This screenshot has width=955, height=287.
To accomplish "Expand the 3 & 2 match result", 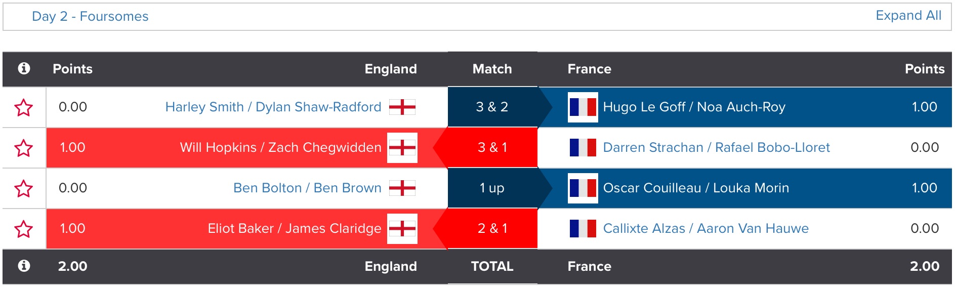I will (x=492, y=107).
